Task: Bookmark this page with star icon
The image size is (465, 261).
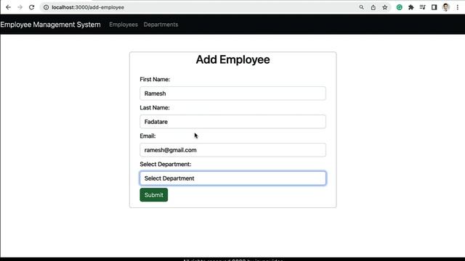Action: (385, 7)
